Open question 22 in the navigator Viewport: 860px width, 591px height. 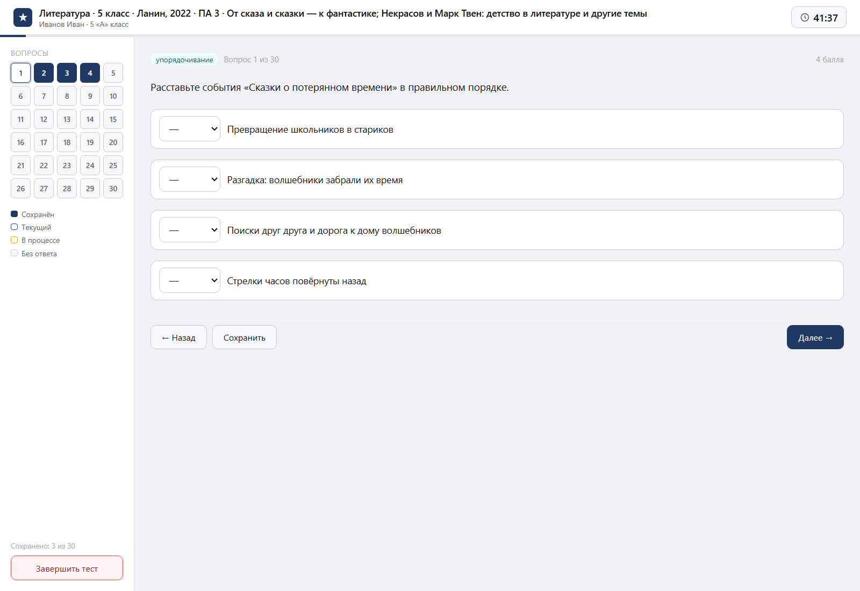[x=44, y=165]
